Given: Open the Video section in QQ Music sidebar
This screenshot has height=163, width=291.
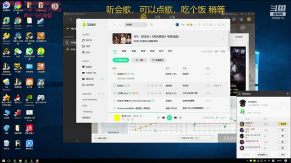Looking at the screenshot, I should (86, 46).
